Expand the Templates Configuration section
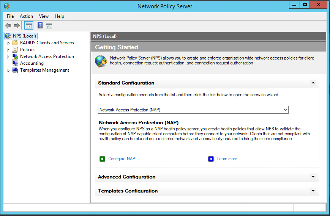Image resolution: width=330 pixels, height=216 pixels. pyautogui.click(x=313, y=191)
